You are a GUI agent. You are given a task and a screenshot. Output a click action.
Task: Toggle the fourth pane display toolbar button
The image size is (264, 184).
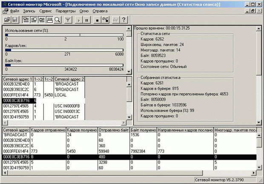coord(49,20)
